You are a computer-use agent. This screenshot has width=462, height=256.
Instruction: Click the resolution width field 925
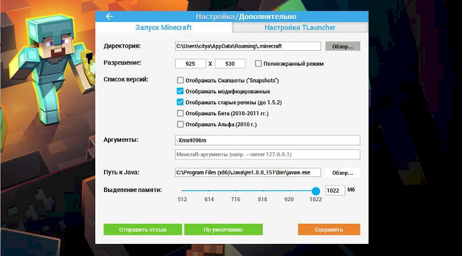[x=191, y=63]
